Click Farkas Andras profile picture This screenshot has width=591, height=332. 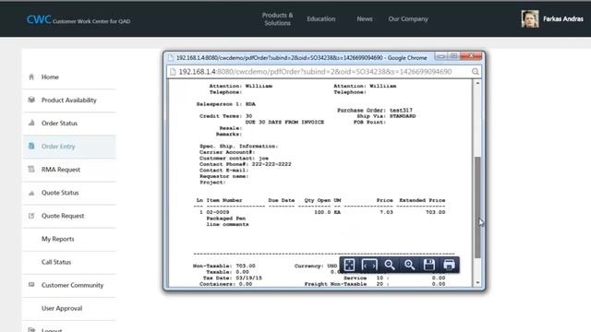[x=529, y=18]
